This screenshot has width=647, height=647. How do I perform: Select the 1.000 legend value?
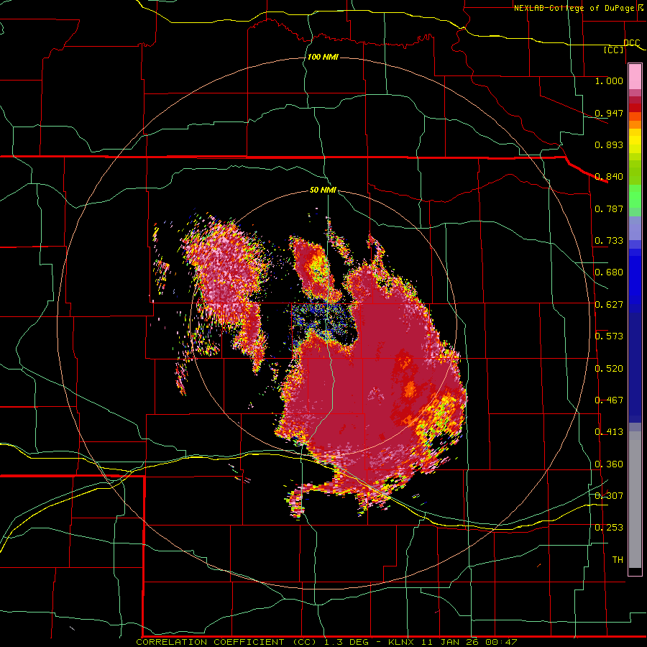609,81
